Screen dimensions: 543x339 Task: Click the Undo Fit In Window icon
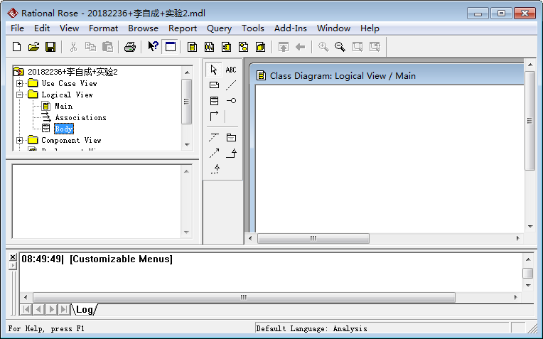tap(375, 47)
